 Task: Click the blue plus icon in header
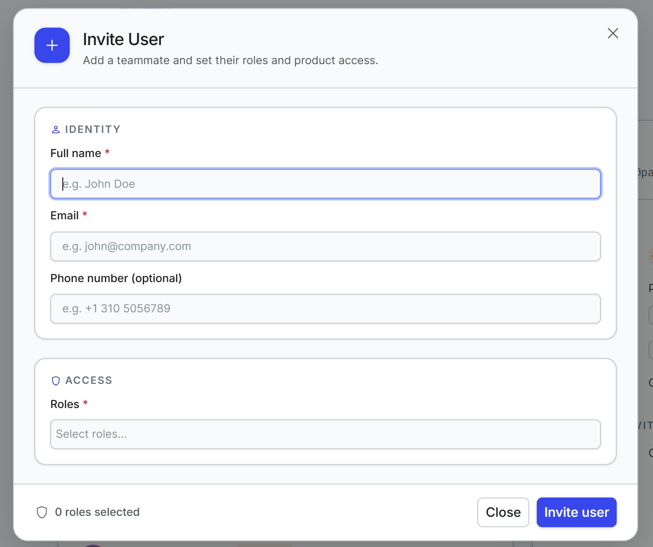[52, 45]
